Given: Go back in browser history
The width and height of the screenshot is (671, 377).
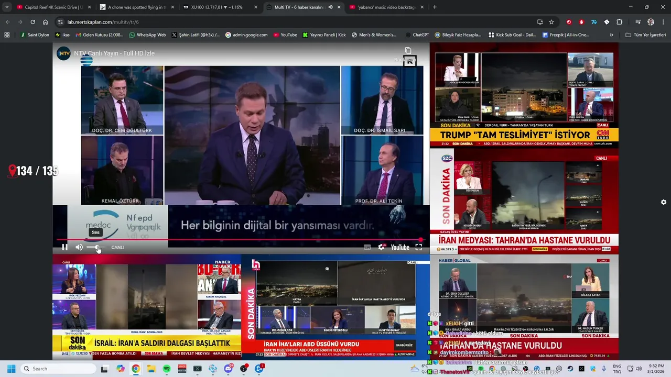Looking at the screenshot, I should (7, 22).
